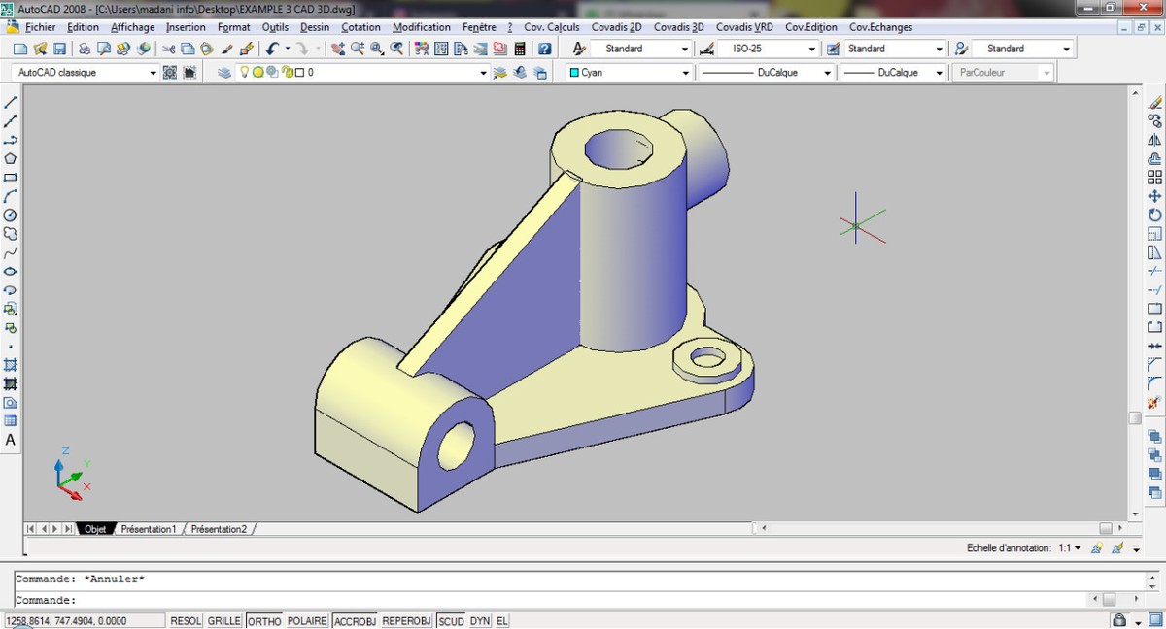Open the Cyan color dropdown

point(685,73)
